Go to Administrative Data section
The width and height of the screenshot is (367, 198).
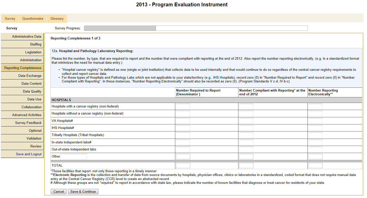22,37
